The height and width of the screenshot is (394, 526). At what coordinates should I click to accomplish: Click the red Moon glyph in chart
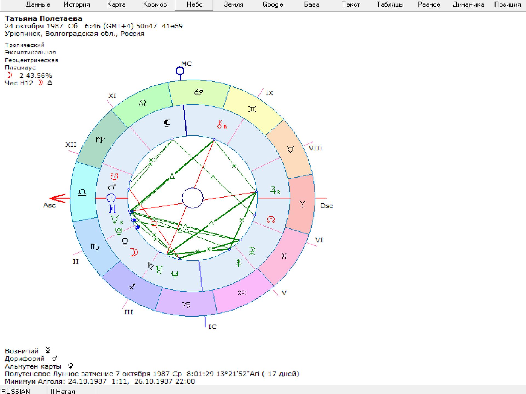point(134,252)
